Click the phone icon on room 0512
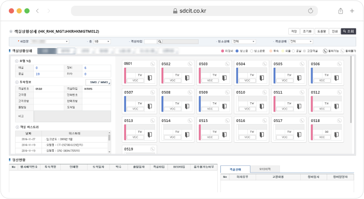The image size is (364, 199). [340, 93]
